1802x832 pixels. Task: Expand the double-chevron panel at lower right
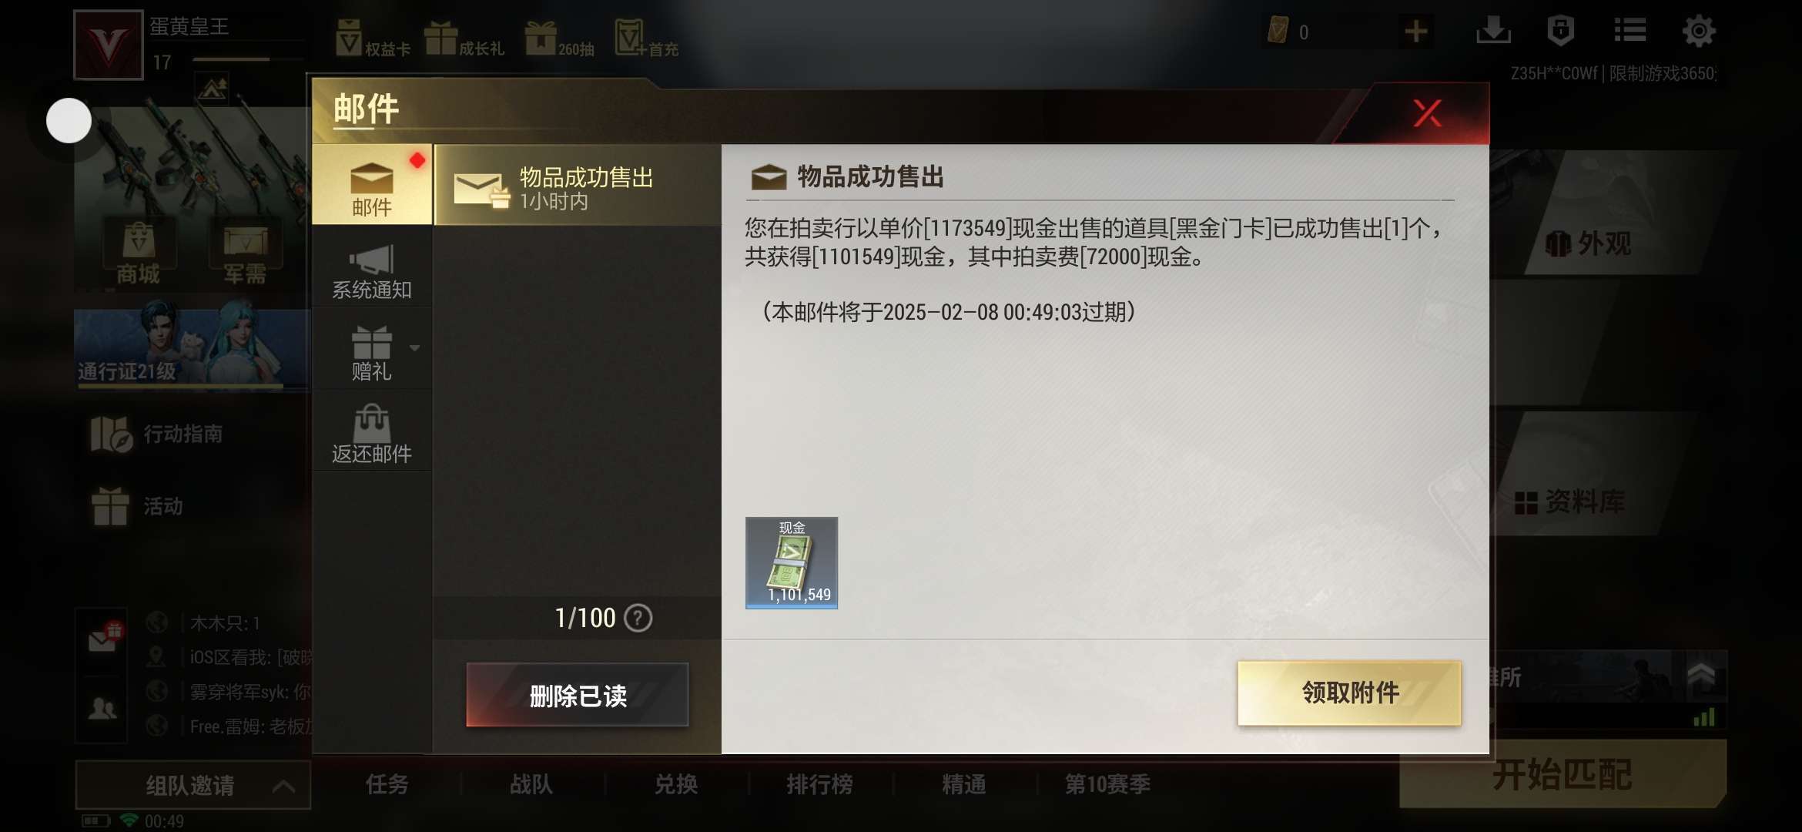tap(1701, 675)
